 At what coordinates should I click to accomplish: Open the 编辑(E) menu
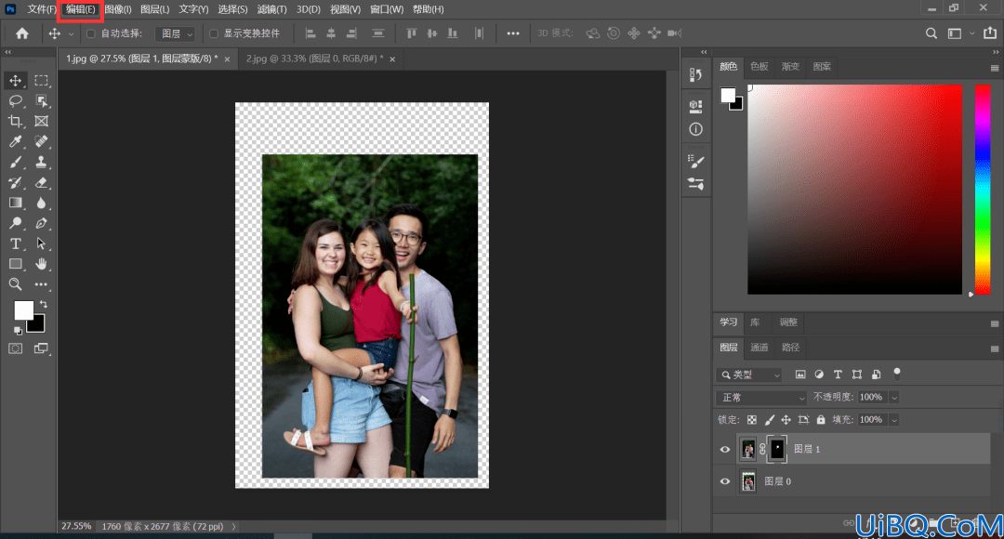click(80, 9)
